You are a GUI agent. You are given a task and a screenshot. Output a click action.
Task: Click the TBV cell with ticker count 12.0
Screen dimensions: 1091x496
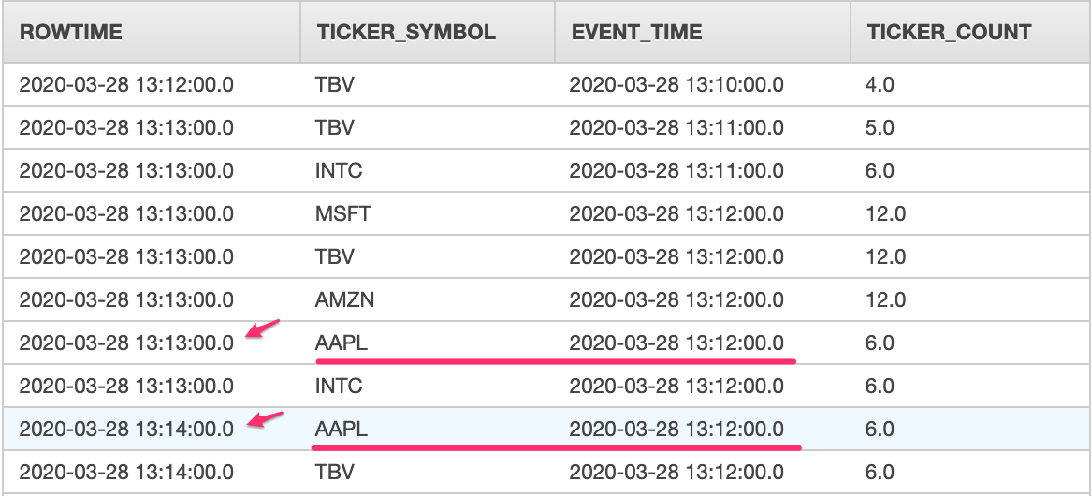pyautogui.click(x=335, y=256)
